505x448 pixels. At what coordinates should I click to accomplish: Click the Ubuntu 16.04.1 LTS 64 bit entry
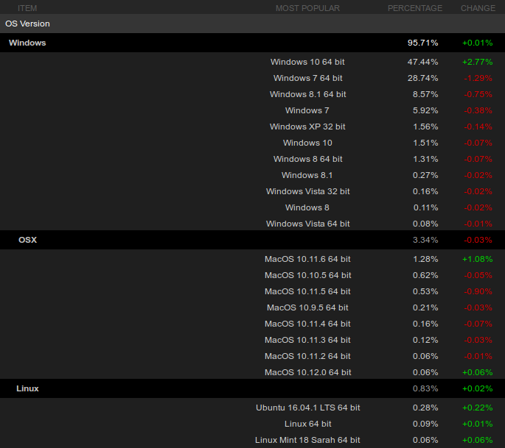[x=307, y=408]
